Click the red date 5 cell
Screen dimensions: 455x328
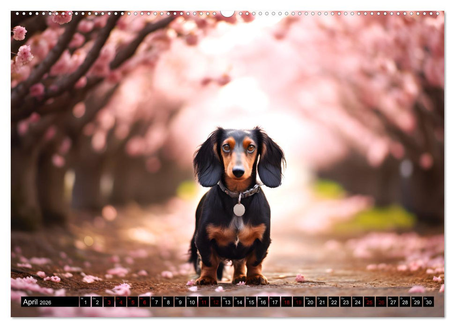pos(133,302)
